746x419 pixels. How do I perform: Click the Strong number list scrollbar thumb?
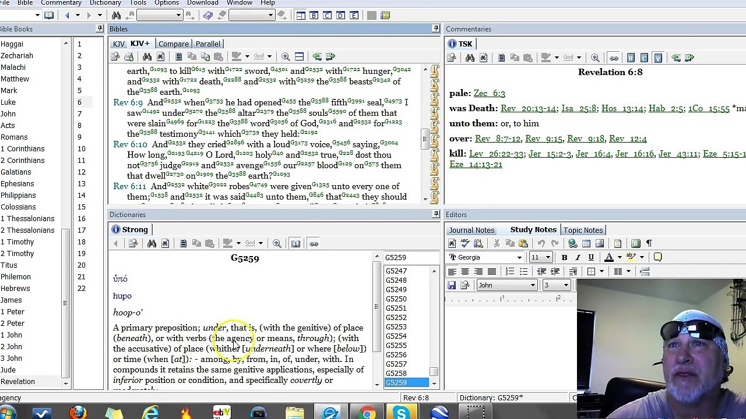(x=434, y=371)
